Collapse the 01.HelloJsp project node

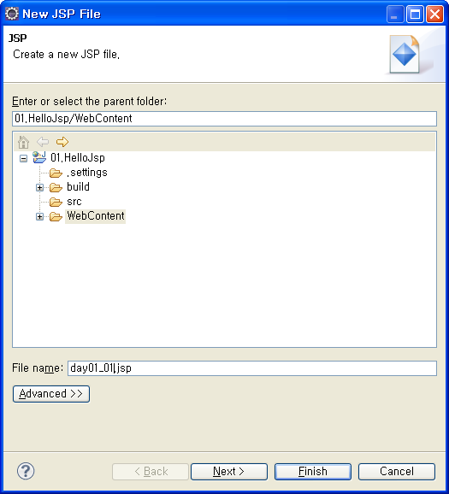(23, 158)
